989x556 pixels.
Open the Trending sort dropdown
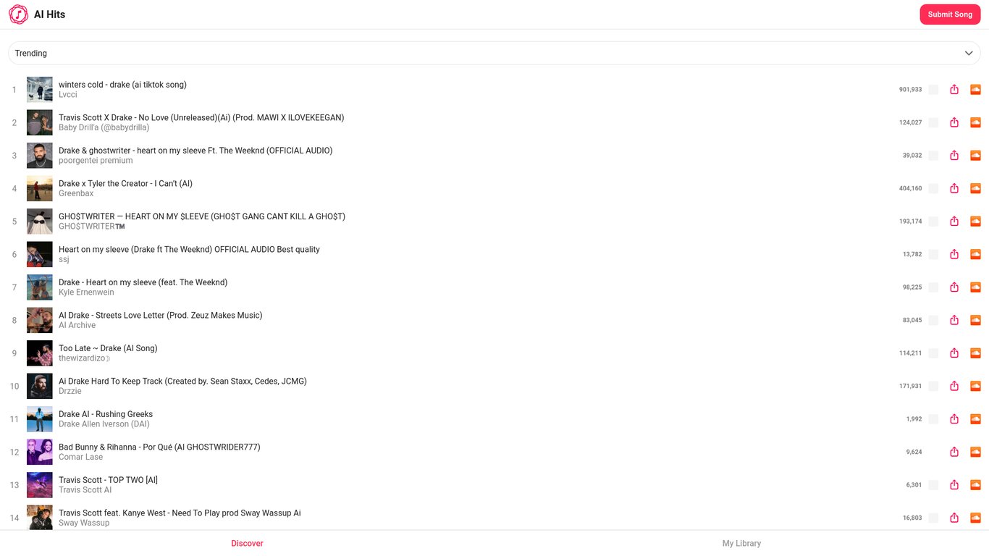(x=494, y=53)
